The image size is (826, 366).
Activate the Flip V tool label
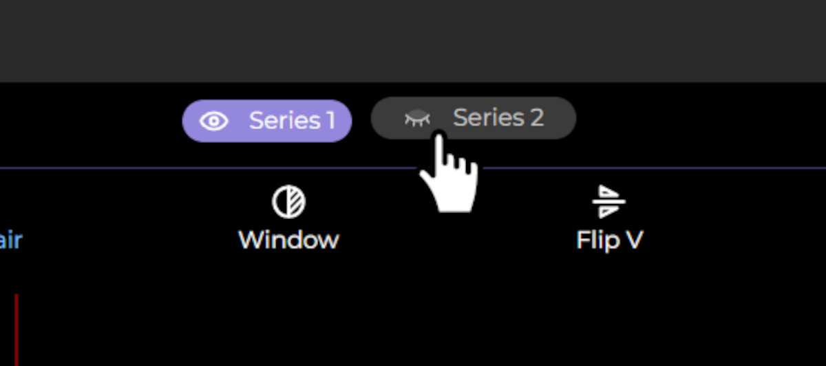point(609,240)
